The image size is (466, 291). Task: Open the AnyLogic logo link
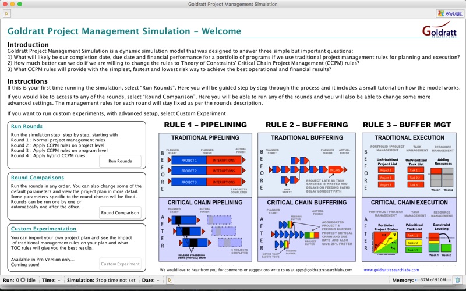click(x=450, y=13)
